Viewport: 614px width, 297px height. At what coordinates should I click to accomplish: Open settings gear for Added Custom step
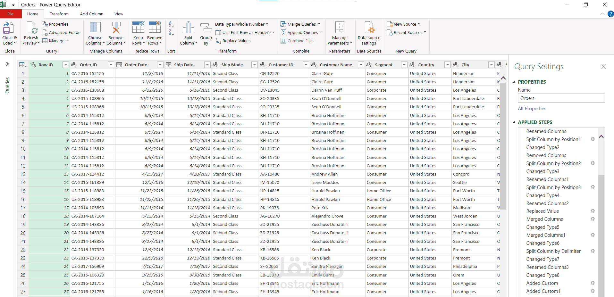pos(593,283)
